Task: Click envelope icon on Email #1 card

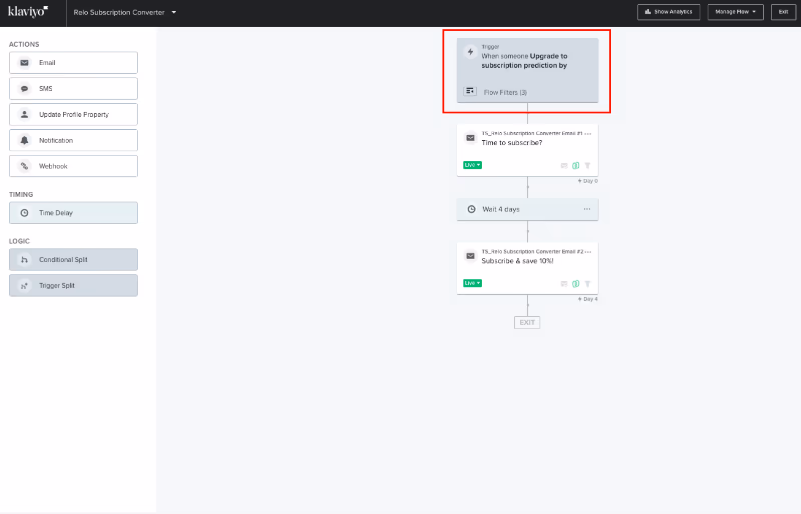Action: tap(470, 138)
